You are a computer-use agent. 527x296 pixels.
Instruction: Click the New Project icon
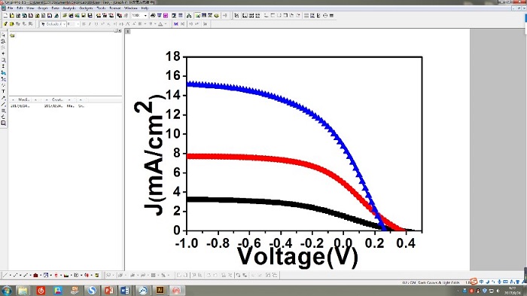tap(5, 16)
